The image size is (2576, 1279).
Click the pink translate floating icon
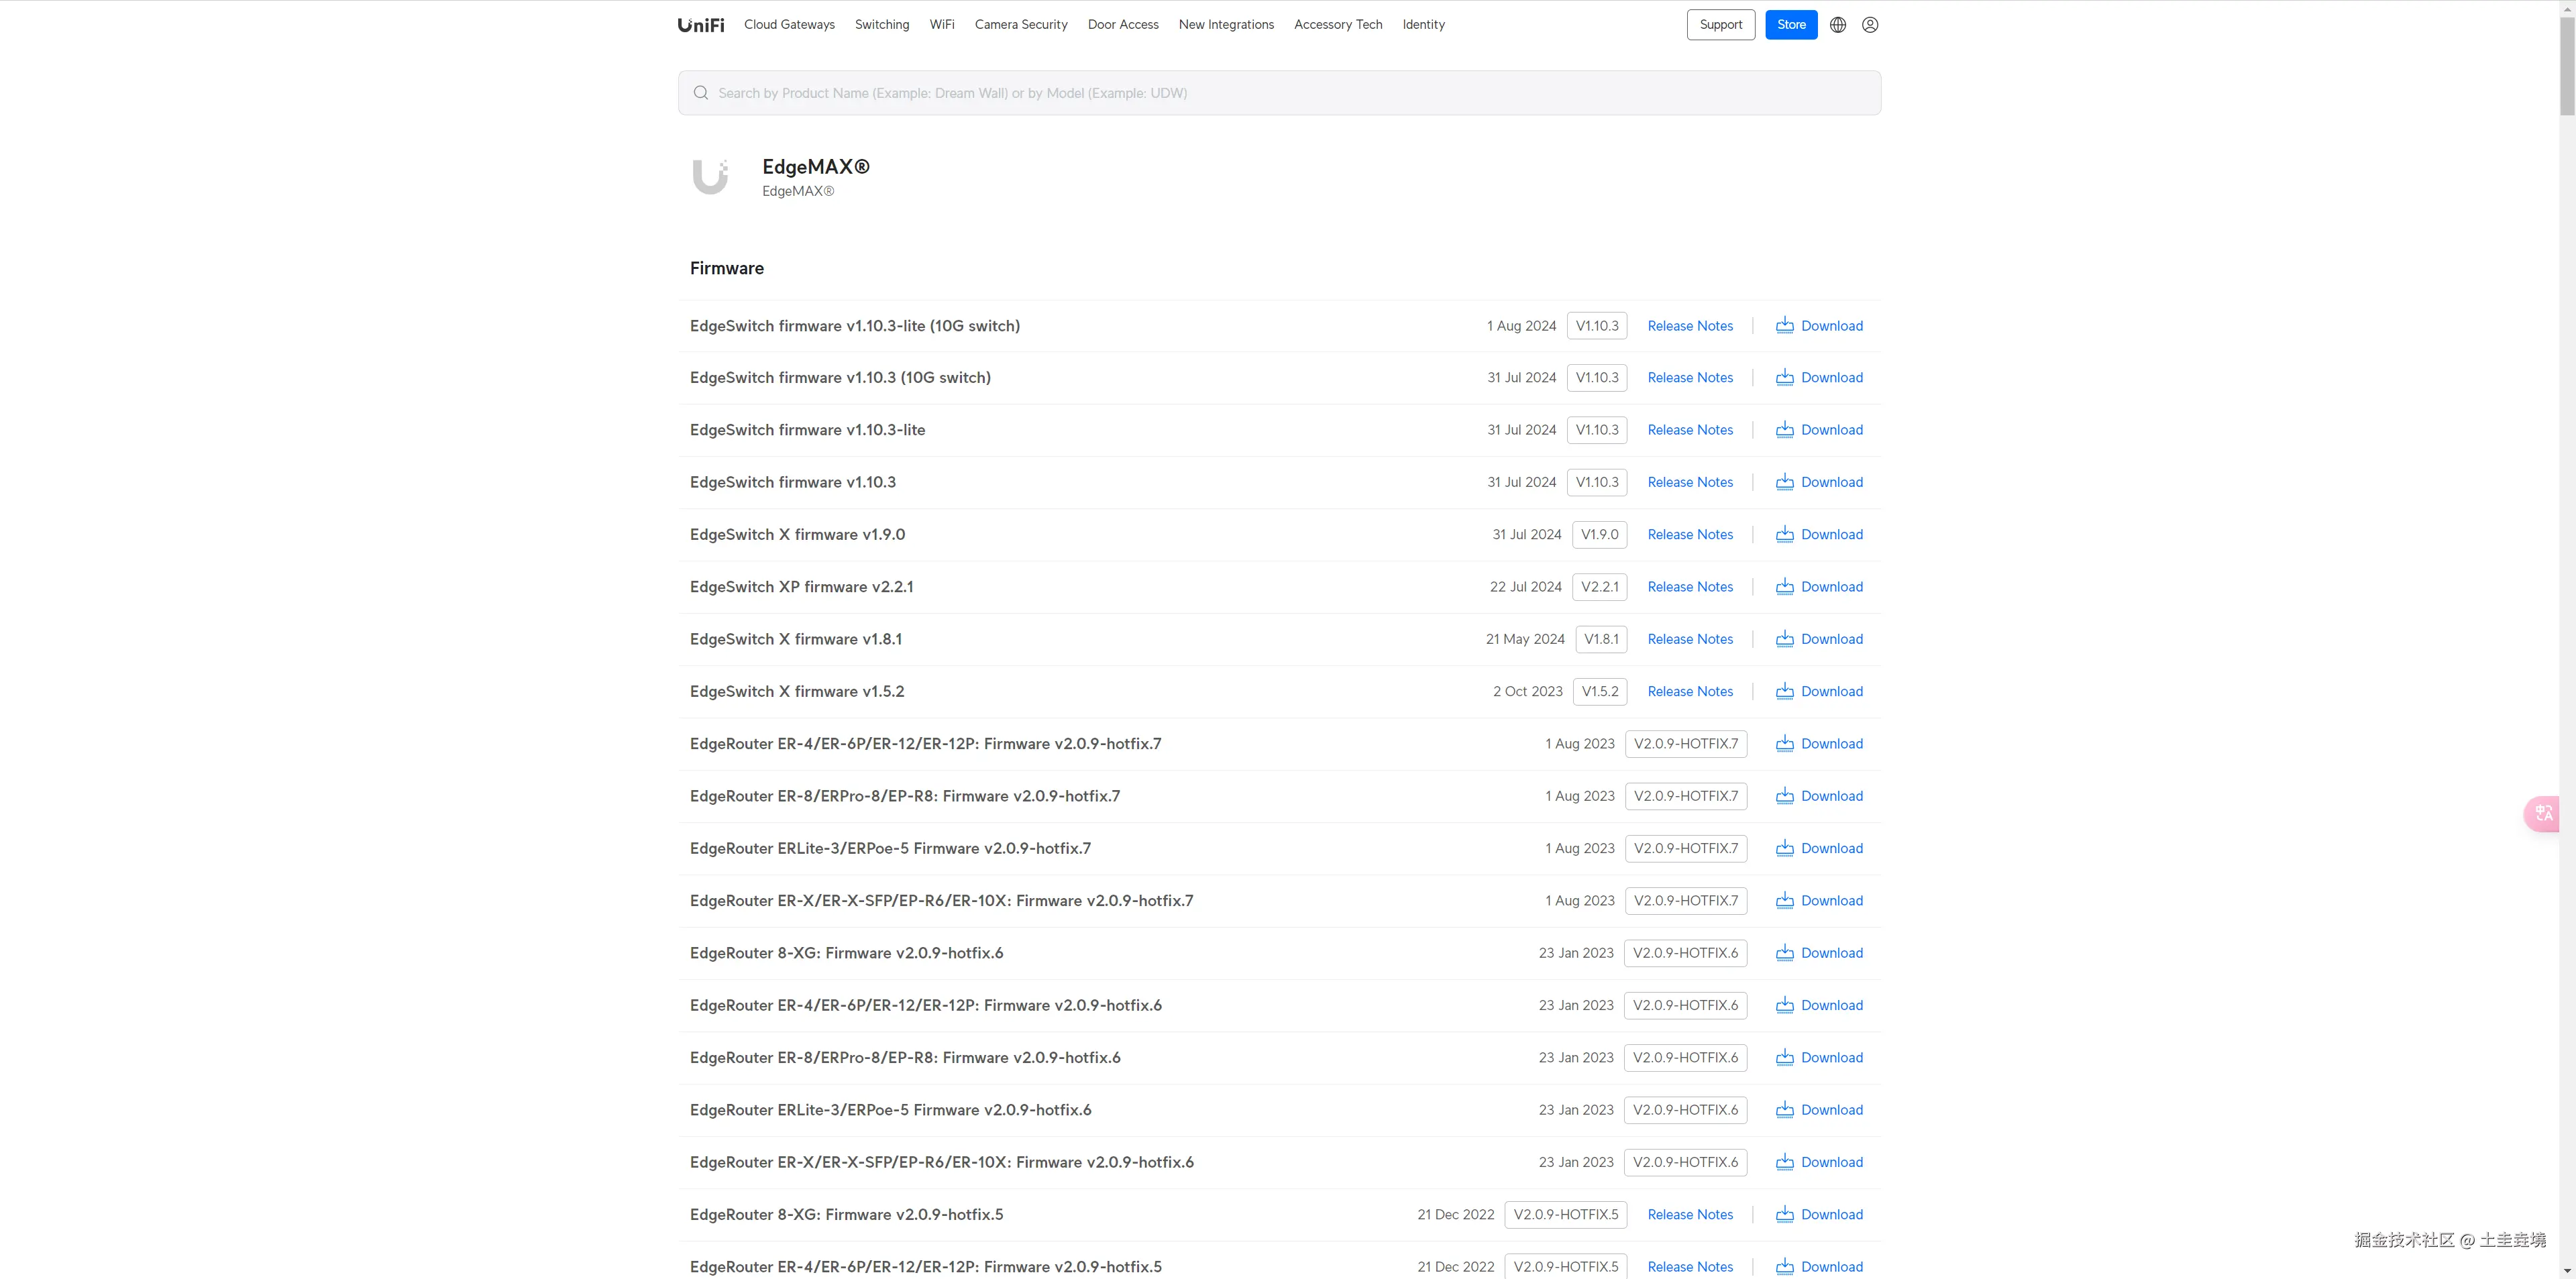pyautogui.click(x=2543, y=813)
